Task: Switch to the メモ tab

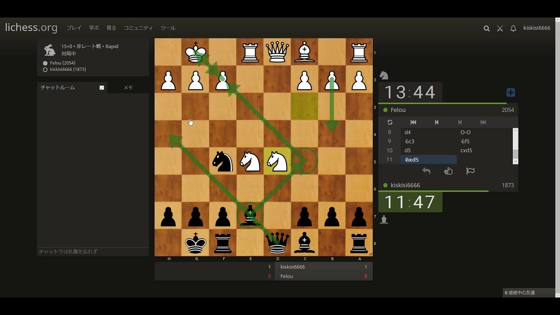Action: [128, 87]
